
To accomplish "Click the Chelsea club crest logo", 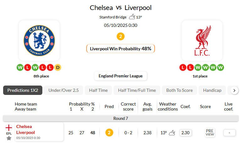I will 39,41.
